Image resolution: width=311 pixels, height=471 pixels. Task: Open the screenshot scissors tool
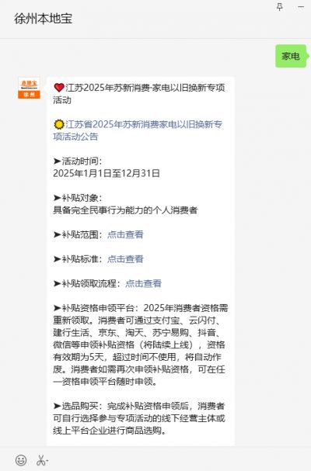click(x=43, y=460)
